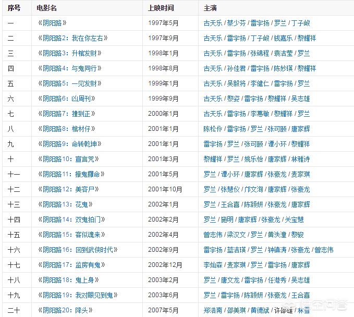Open 阴阳路12：美容尸 movie link
The width and height of the screenshot is (354, 317).
tap(68, 189)
